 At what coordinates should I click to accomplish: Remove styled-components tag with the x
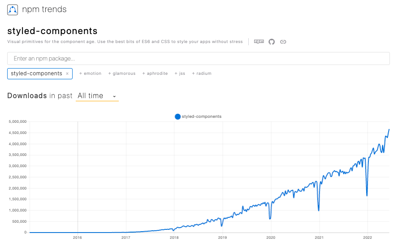67,73
